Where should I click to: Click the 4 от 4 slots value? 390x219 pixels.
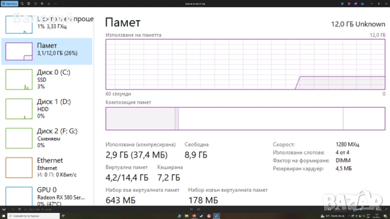click(342, 153)
